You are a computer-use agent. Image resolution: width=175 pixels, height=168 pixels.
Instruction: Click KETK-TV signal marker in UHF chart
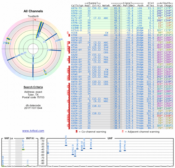pos(66,145)
